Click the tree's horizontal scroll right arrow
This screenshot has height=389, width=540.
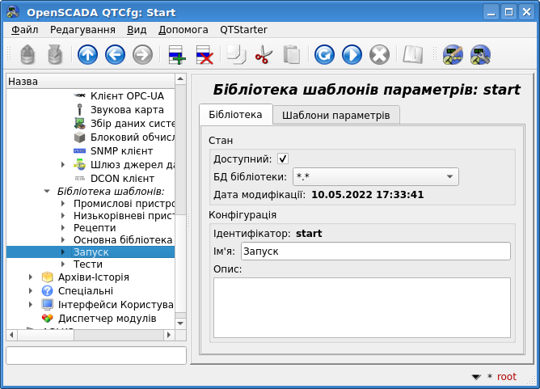[169, 335]
